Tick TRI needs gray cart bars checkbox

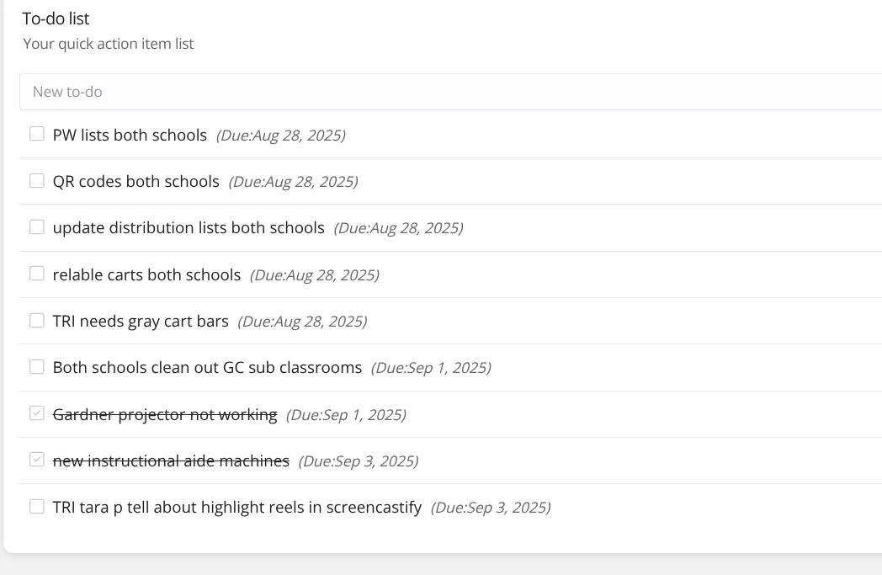[36, 320]
